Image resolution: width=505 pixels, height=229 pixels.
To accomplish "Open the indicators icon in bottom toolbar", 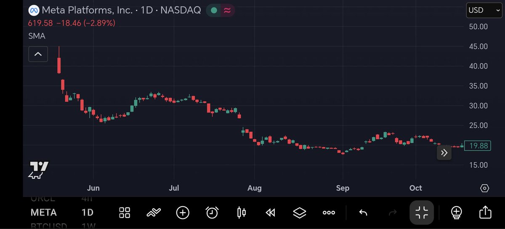I will pos(154,213).
